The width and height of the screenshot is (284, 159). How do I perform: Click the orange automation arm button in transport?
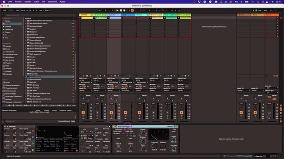click(132, 11)
